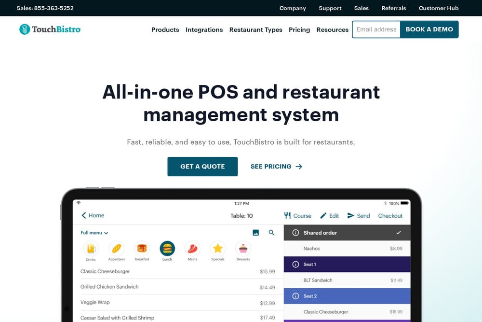Select the Classic Cheeseburger menu item
482x322 pixels.
click(178, 271)
